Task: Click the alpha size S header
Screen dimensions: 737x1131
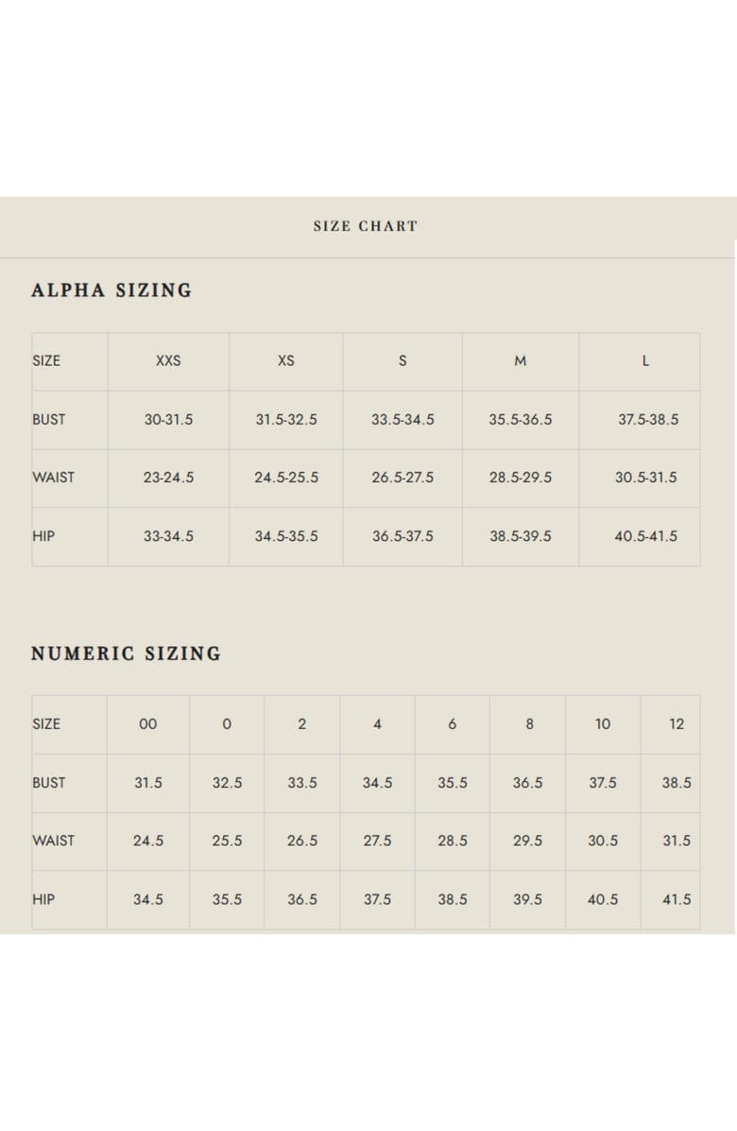Action: click(403, 360)
